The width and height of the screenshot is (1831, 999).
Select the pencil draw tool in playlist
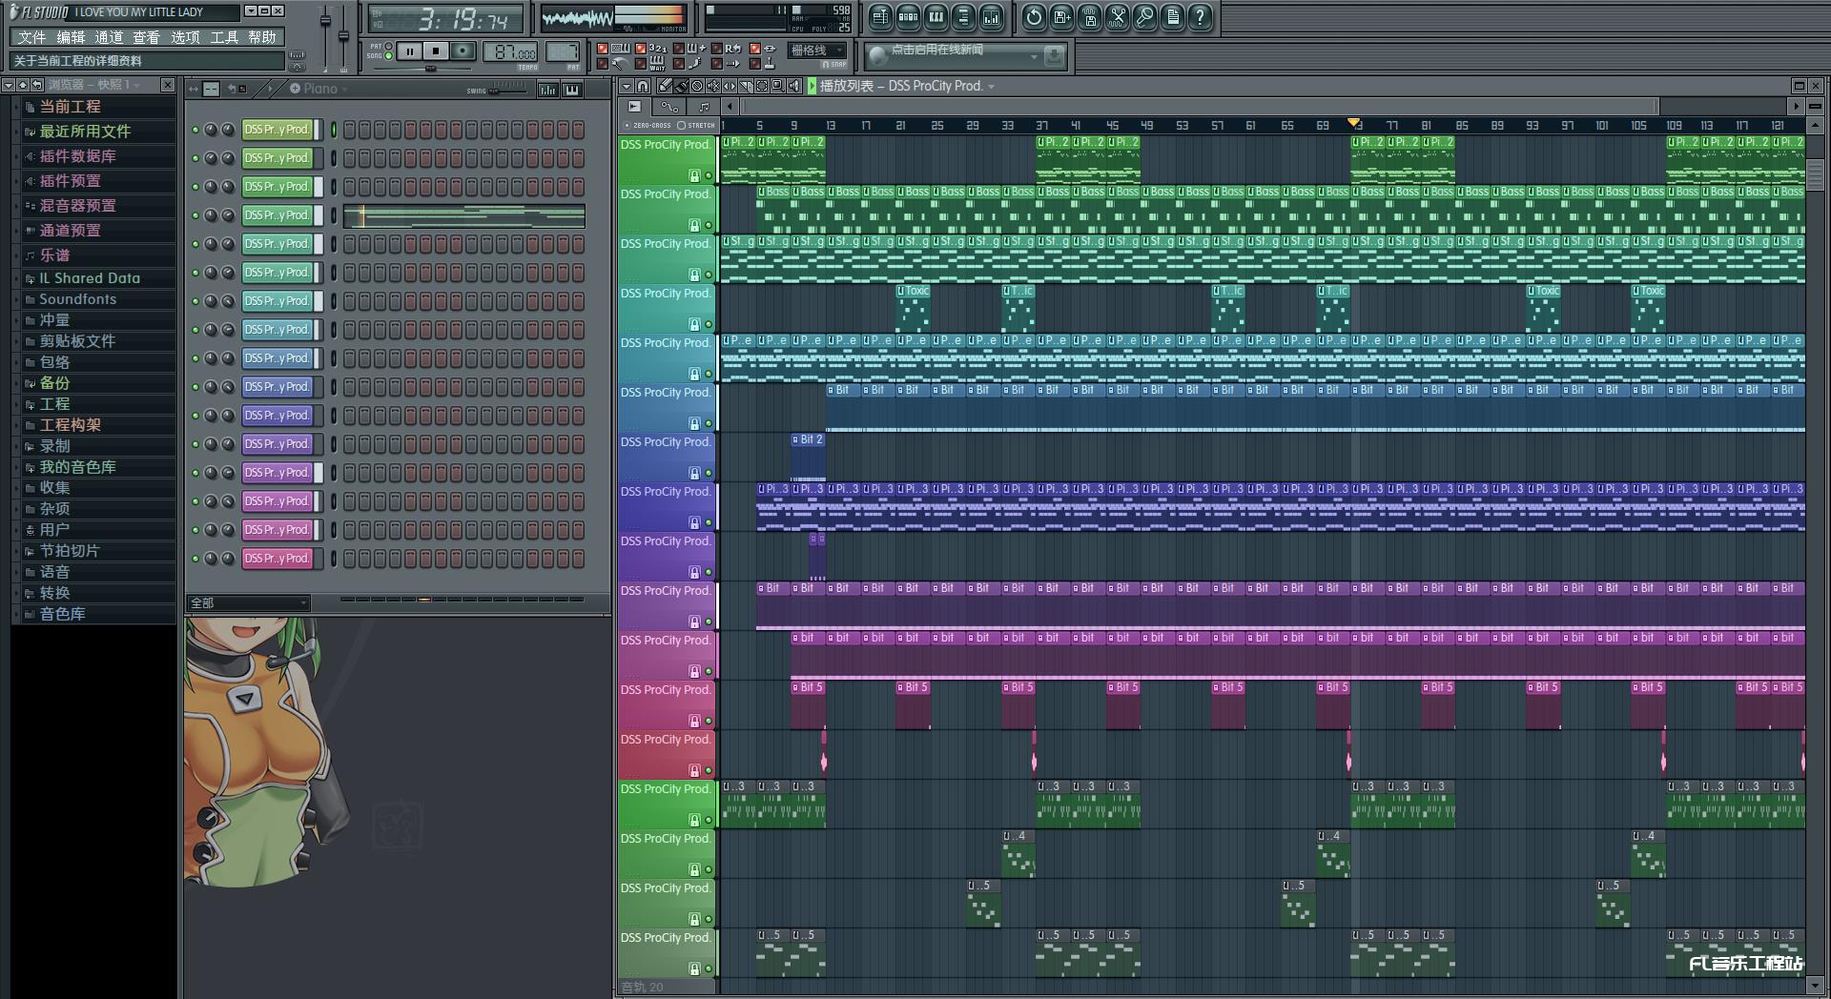point(665,86)
